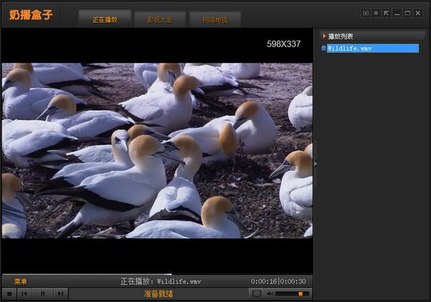Click the video seek progress bar
Image resolution: width=431 pixels, height=302 pixels.
pos(156,274)
